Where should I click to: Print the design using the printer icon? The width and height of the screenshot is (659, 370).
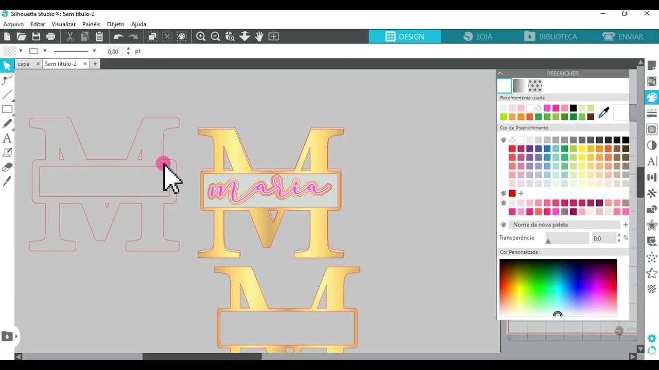[x=50, y=36]
